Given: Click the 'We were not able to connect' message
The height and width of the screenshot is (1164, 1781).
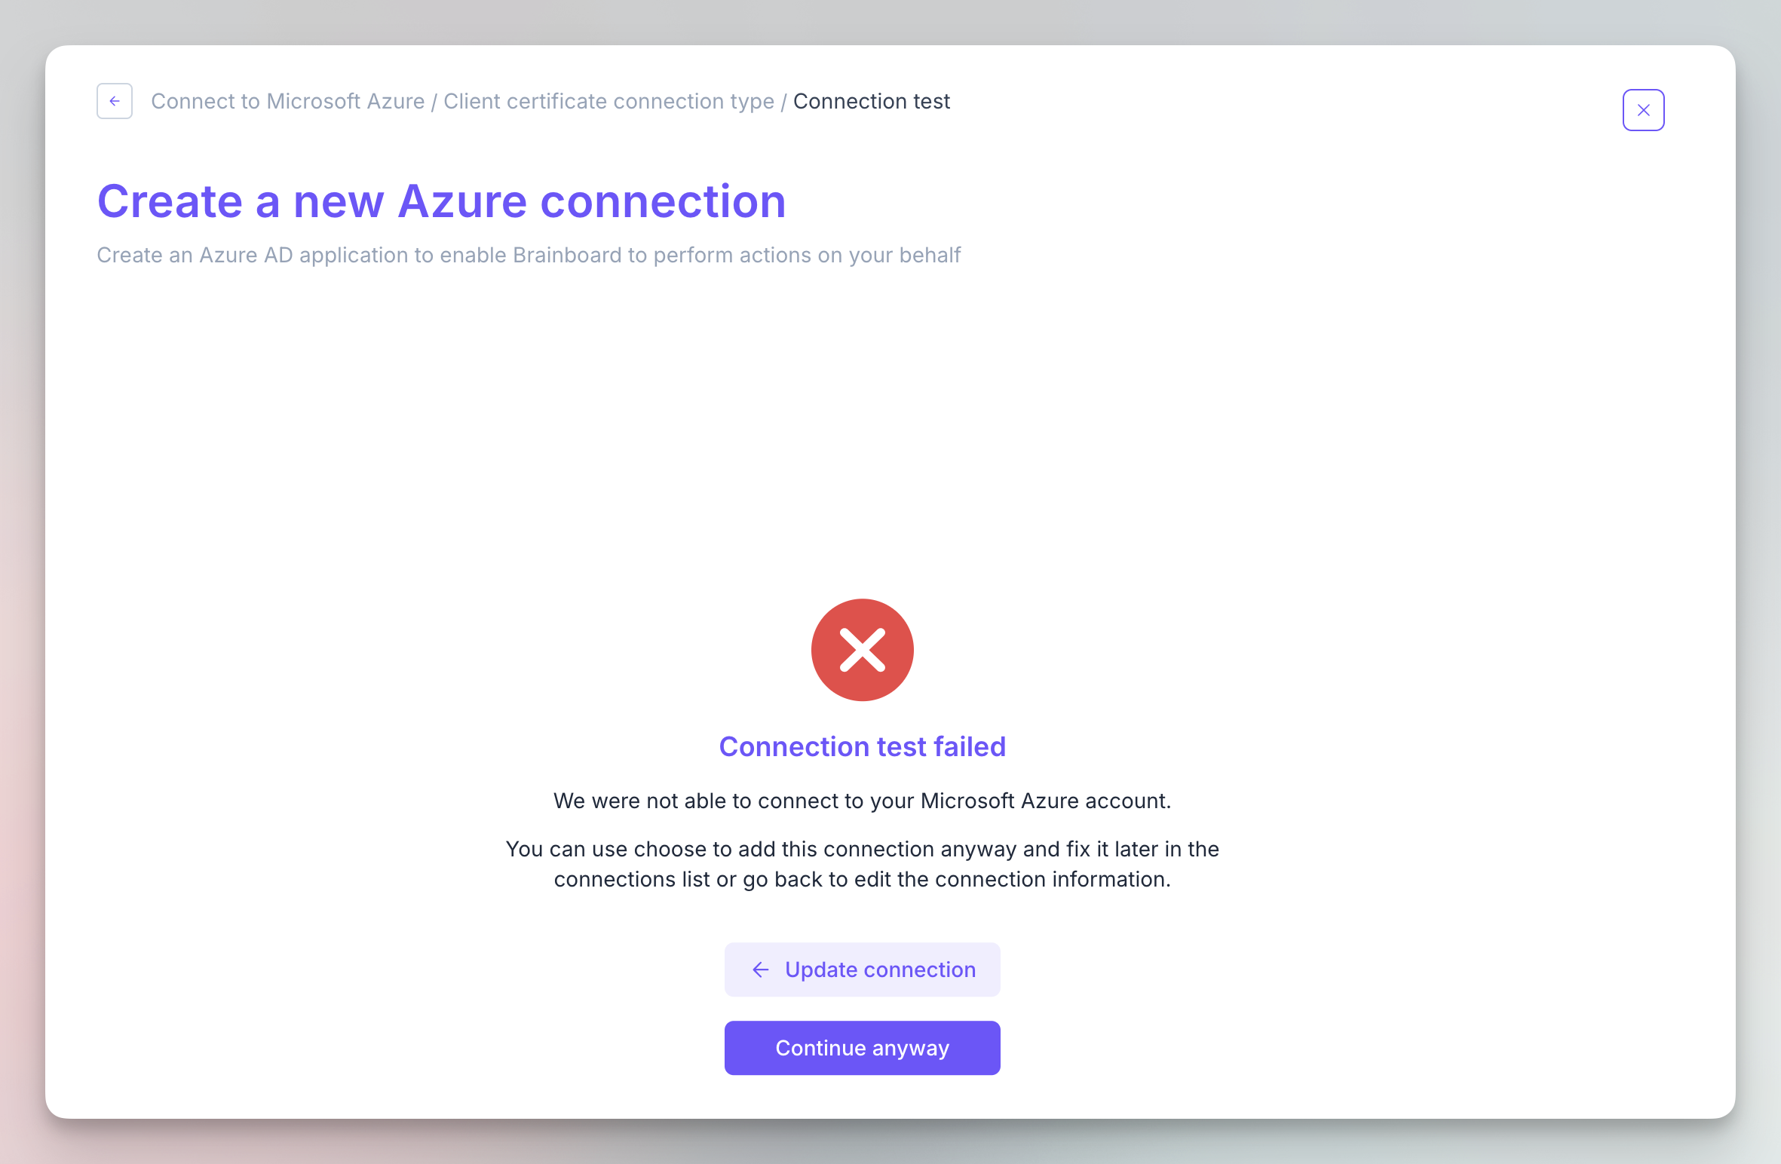Looking at the screenshot, I should coord(862,801).
